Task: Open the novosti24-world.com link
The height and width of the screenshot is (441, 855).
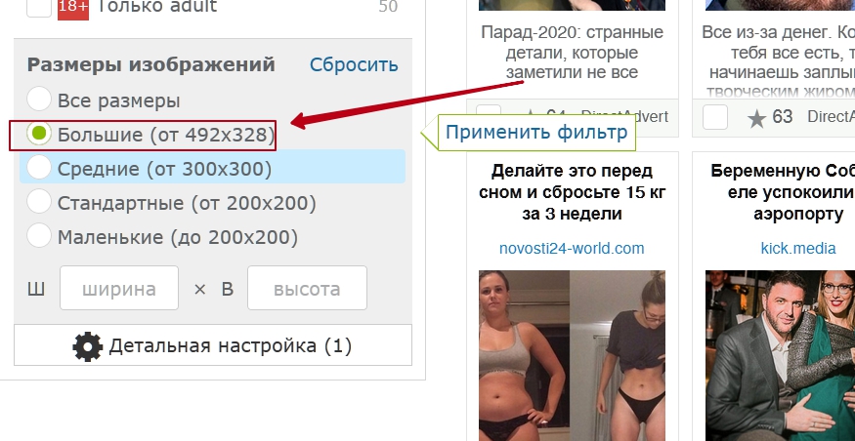Action: point(572,249)
